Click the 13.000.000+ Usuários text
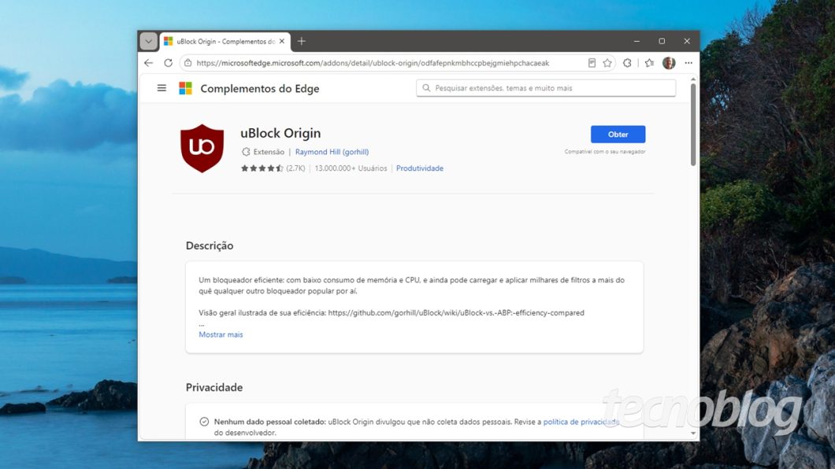835x469 pixels. 351,168
